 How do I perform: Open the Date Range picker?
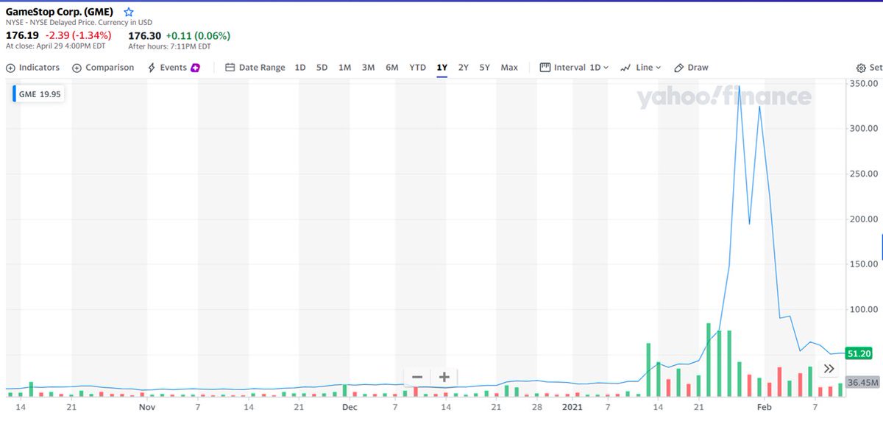(x=255, y=67)
